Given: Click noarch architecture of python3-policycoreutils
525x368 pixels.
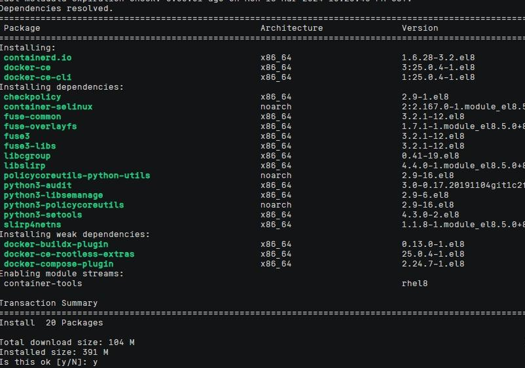Looking at the screenshot, I should click(276, 205).
